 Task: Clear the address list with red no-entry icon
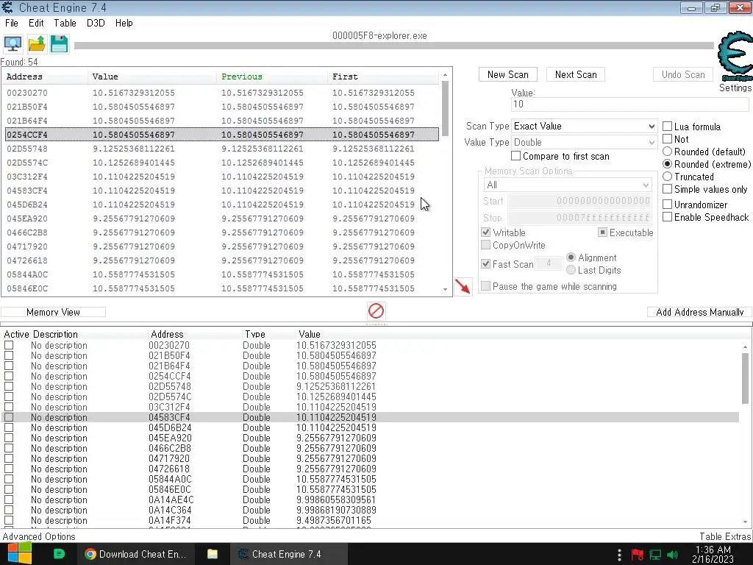pyautogui.click(x=376, y=311)
